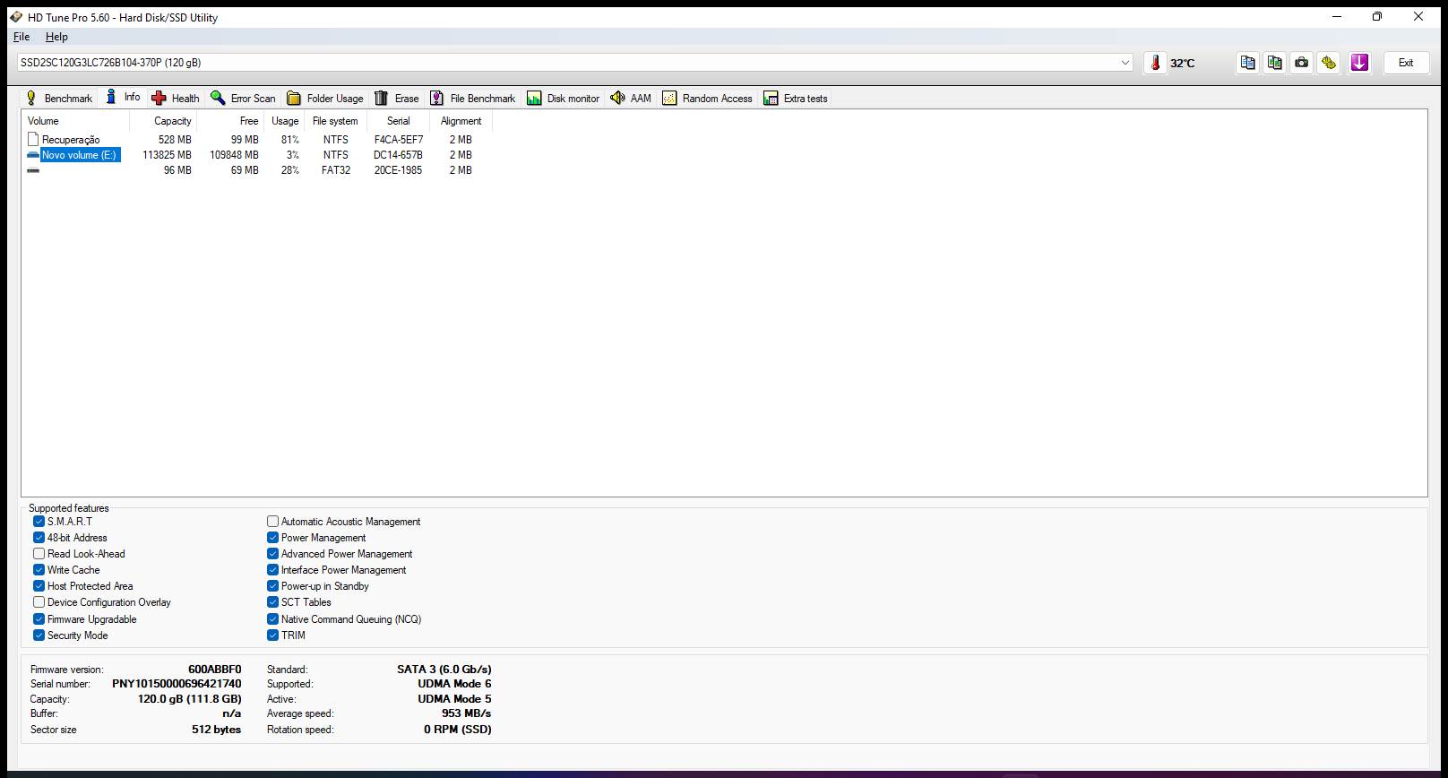The width and height of the screenshot is (1448, 778).
Task: Open the Help menu
Action: 56,37
